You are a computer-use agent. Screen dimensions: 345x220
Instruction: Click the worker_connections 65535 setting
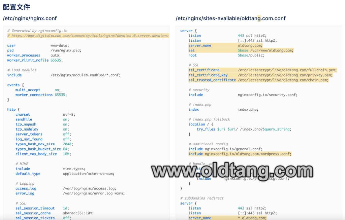41,95
